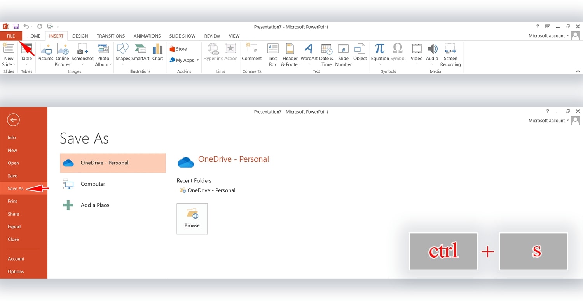Image resolution: width=583 pixels, height=301 pixels.
Task: Click the Undo icon in the Quick Access Toolbar
Action: click(x=26, y=26)
